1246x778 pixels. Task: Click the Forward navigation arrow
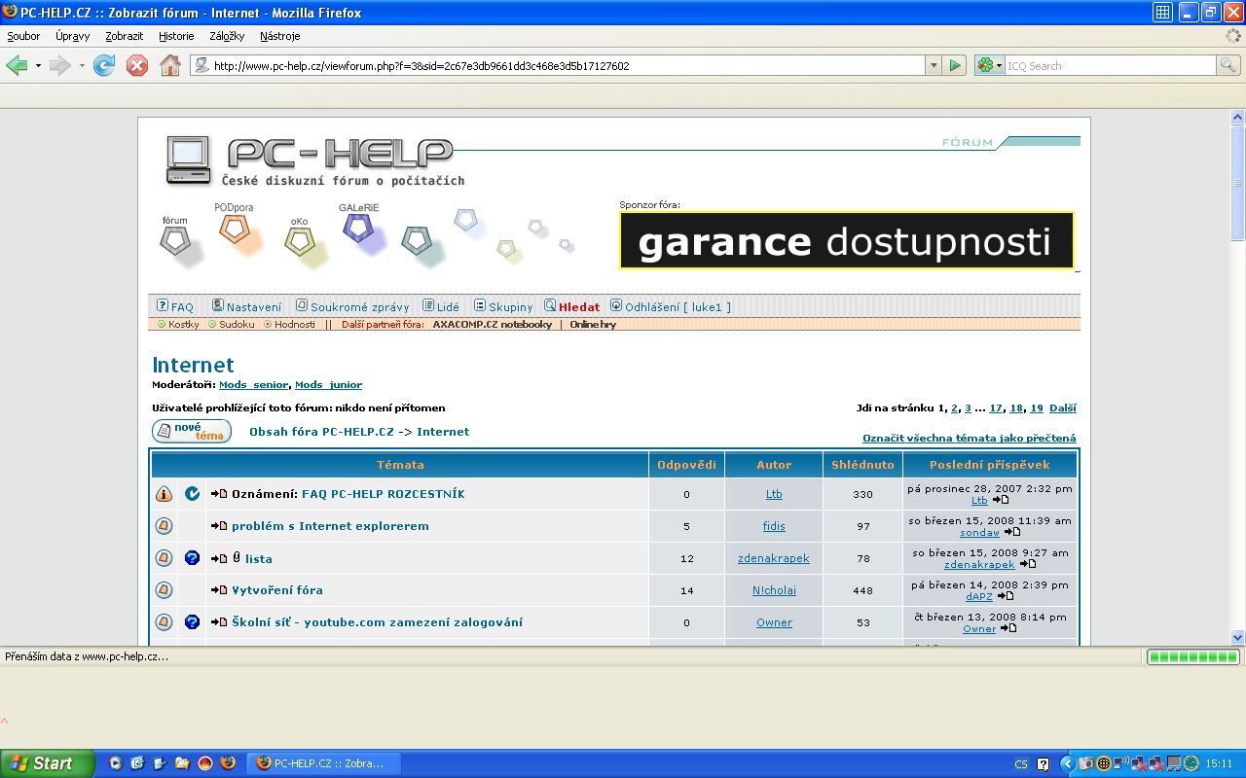[59, 66]
